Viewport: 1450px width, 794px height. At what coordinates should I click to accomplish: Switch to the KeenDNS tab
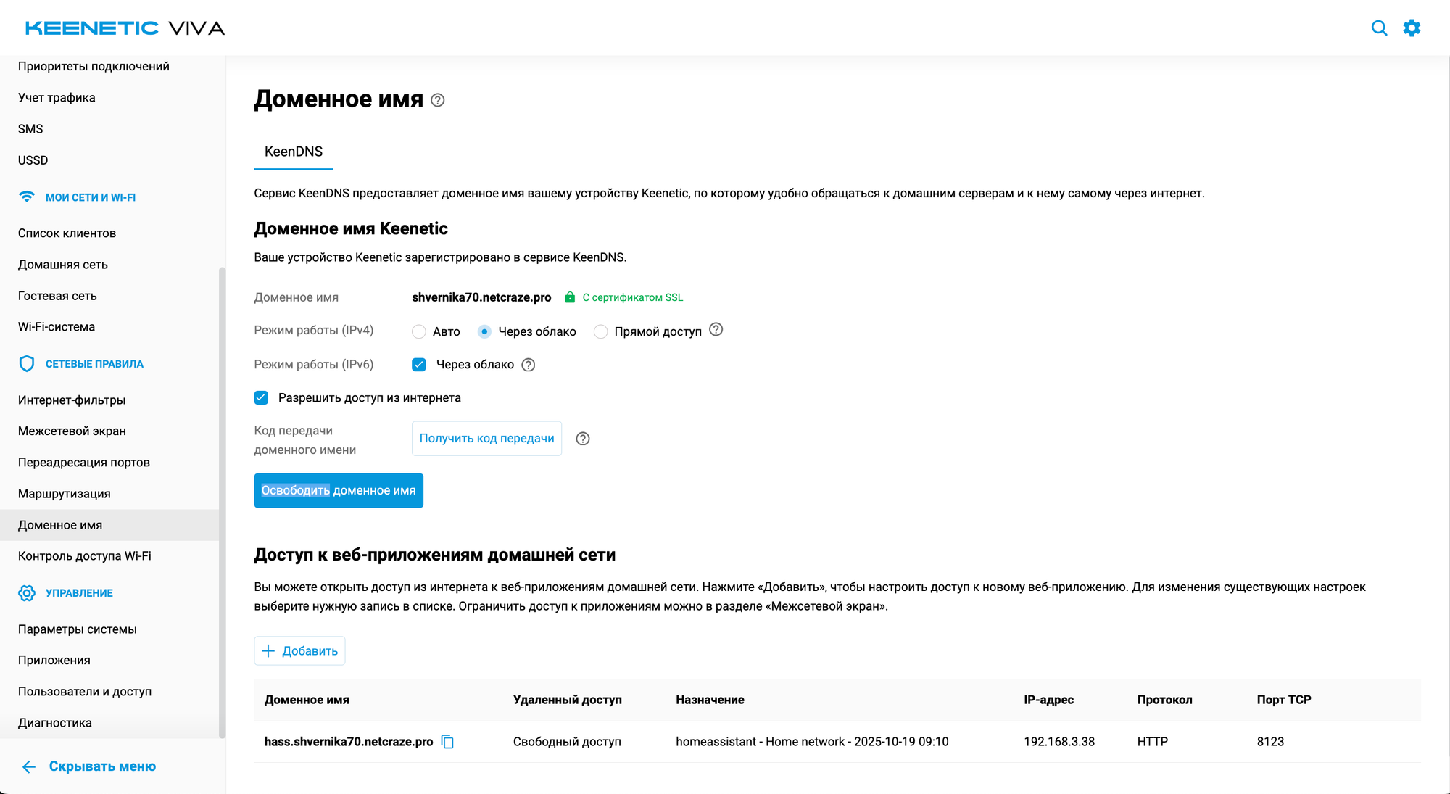(294, 152)
